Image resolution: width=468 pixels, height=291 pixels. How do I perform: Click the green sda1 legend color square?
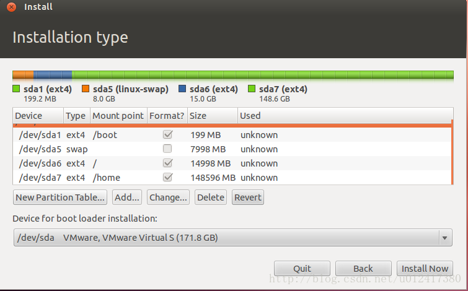(16, 89)
